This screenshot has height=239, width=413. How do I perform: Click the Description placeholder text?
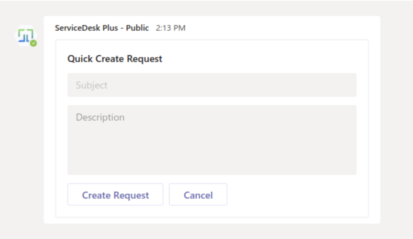coord(100,117)
